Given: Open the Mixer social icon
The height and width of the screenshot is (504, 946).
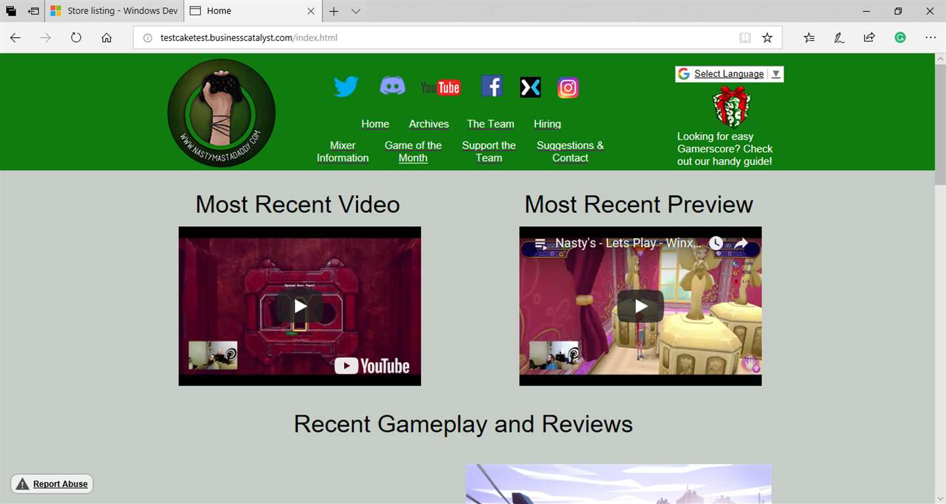Looking at the screenshot, I should (x=530, y=87).
